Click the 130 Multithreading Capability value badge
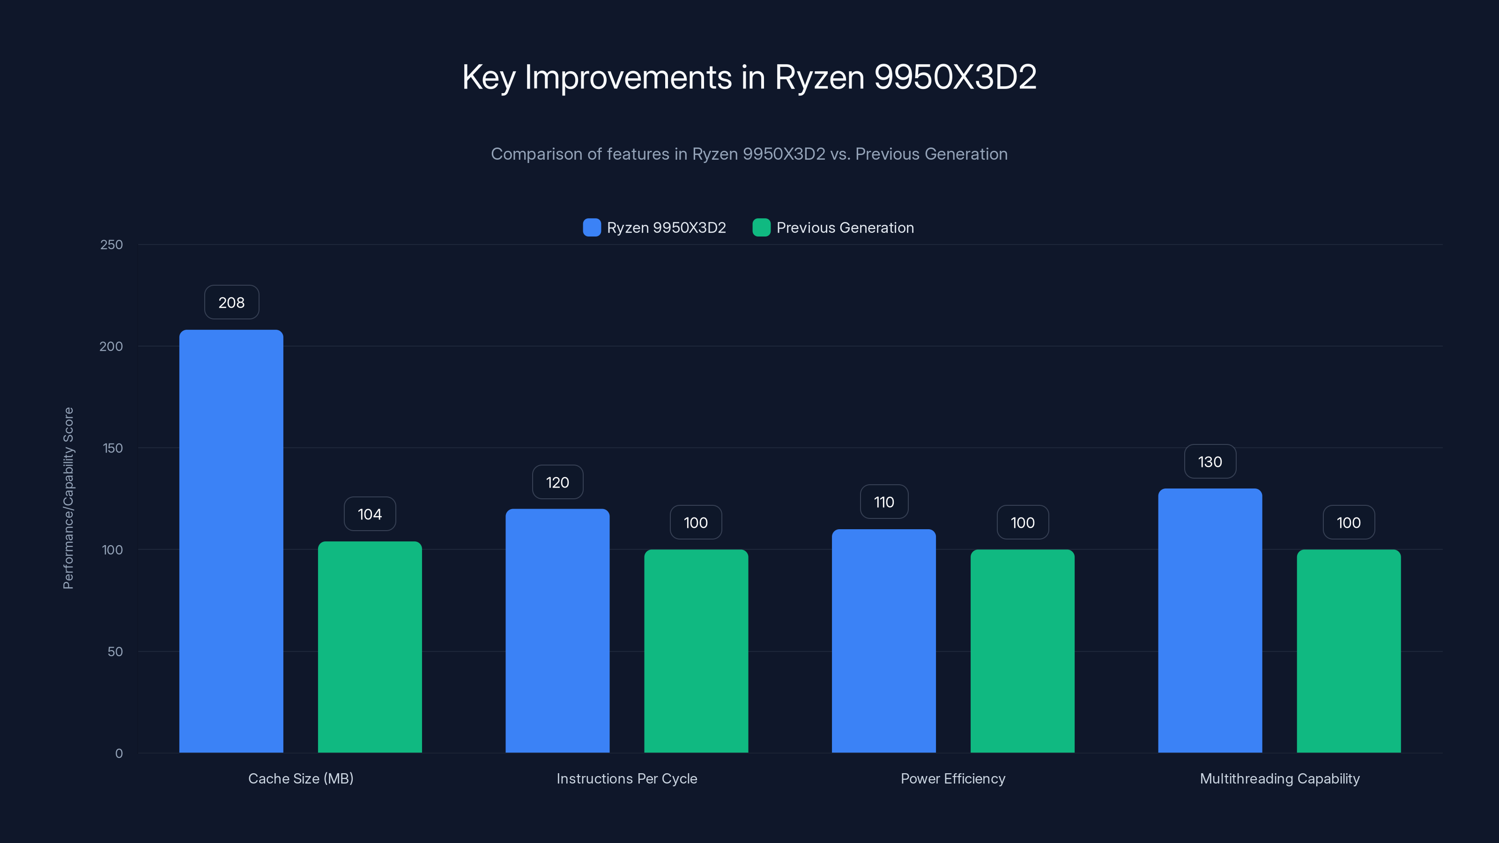Image resolution: width=1499 pixels, height=843 pixels. 1210,461
